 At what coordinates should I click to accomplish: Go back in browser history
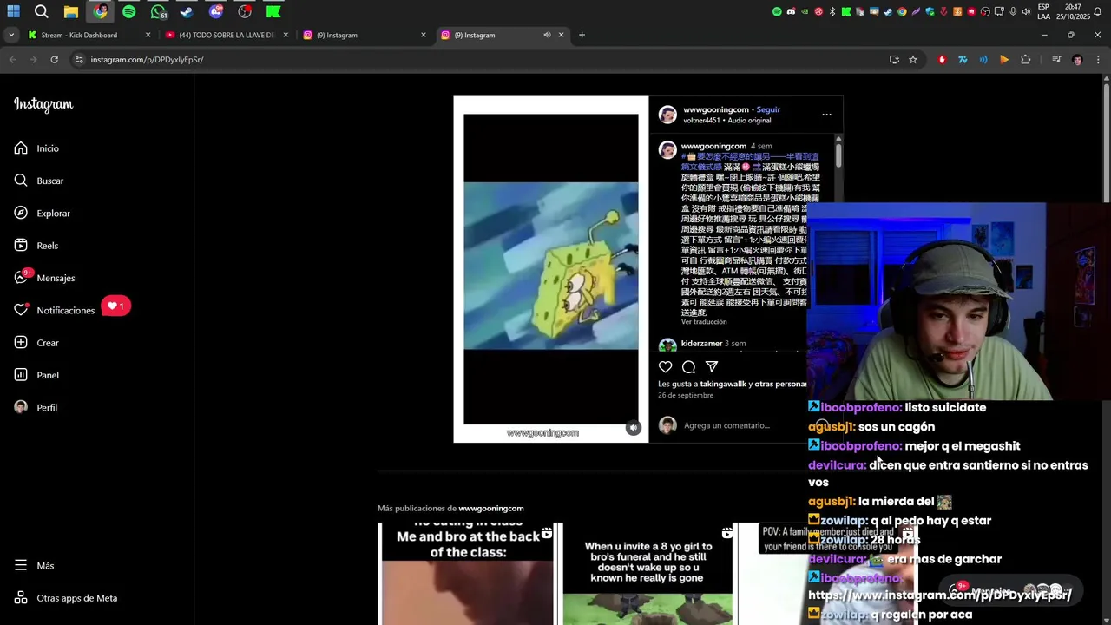point(12,60)
